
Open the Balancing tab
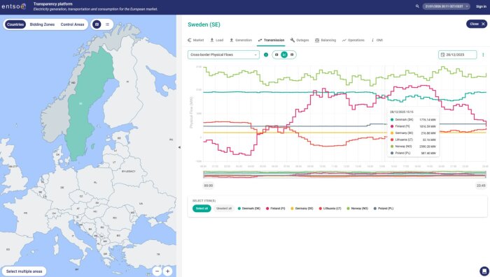(x=325, y=40)
